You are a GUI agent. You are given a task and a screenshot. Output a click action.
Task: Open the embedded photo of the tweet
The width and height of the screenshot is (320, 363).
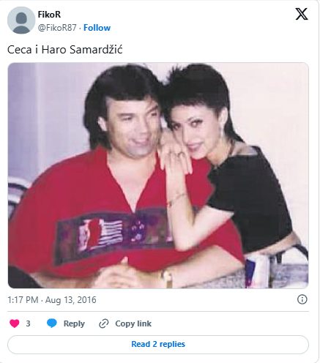coord(158,176)
